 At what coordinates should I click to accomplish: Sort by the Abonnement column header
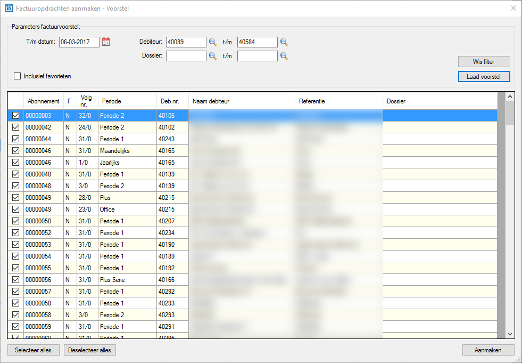pyautogui.click(x=43, y=101)
